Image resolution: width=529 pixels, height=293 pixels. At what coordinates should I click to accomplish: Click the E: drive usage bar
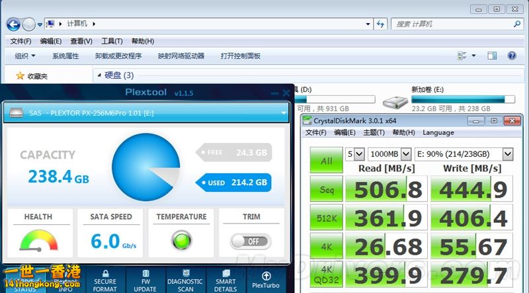pos(463,99)
